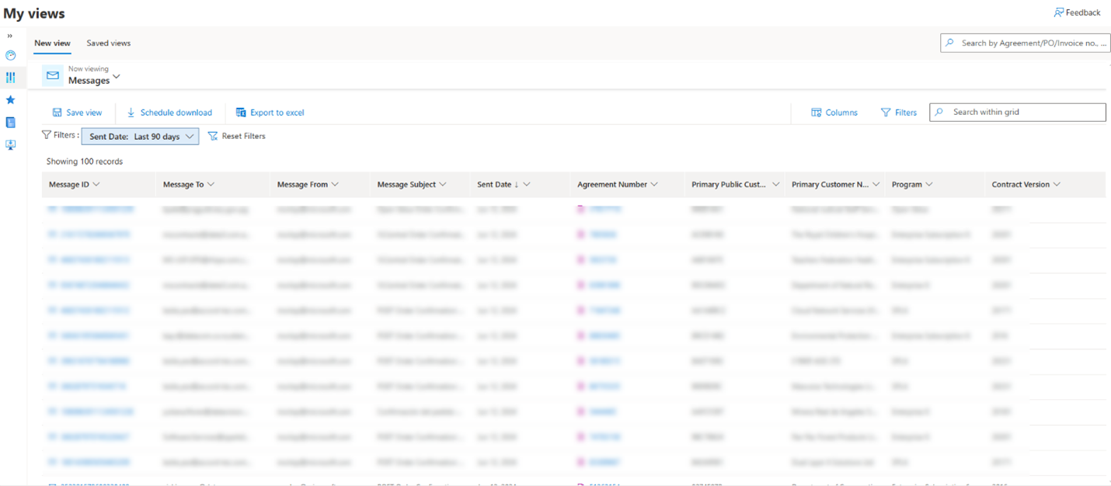The height and width of the screenshot is (486, 1111).
Task: Focus the Search within grid field
Action: tap(1017, 113)
